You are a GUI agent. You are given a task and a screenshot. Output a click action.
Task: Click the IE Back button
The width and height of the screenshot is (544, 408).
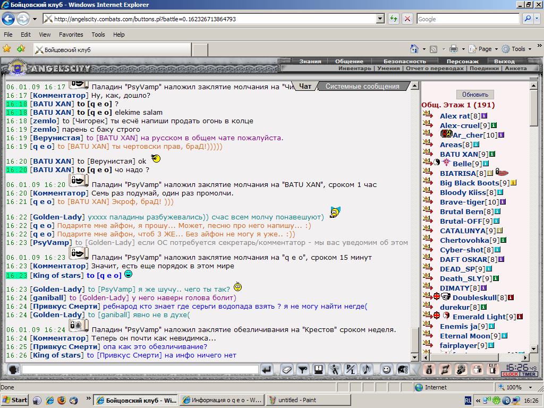point(8,19)
